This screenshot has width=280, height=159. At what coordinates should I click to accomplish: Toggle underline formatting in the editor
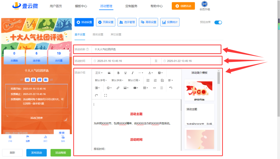pyautogui.click(x=125, y=73)
